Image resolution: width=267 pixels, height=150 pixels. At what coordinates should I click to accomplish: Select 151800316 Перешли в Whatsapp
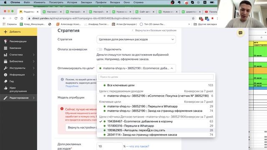[x=156, y=126]
